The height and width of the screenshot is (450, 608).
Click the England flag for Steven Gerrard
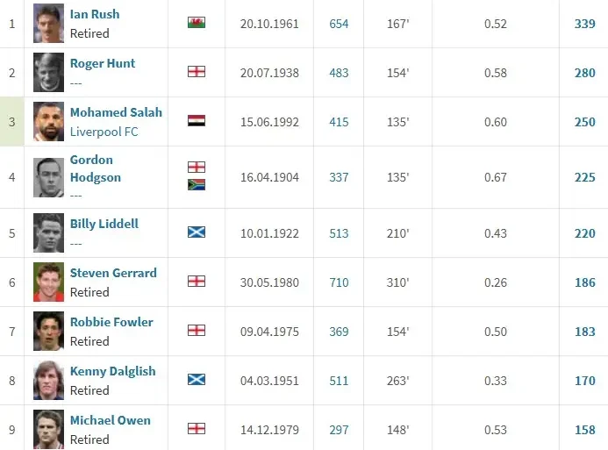pos(197,282)
